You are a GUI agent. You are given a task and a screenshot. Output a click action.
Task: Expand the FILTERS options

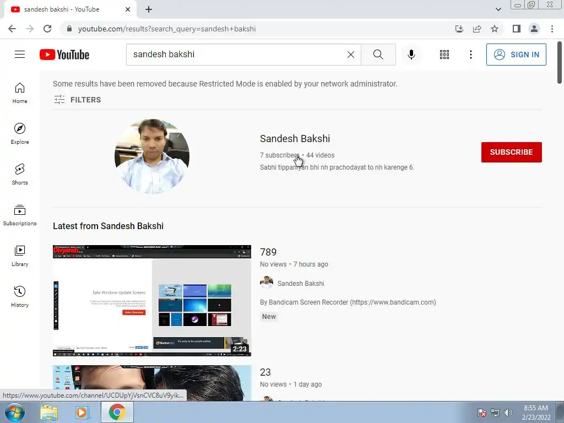77,100
